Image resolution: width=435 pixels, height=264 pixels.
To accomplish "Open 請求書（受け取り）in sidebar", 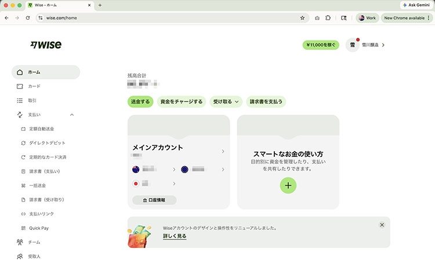I will pyautogui.click(x=46, y=200).
